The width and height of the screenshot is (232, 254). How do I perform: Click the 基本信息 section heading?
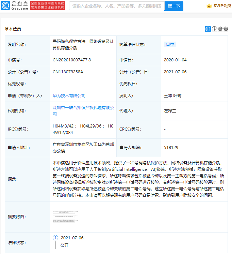(x=13, y=29)
